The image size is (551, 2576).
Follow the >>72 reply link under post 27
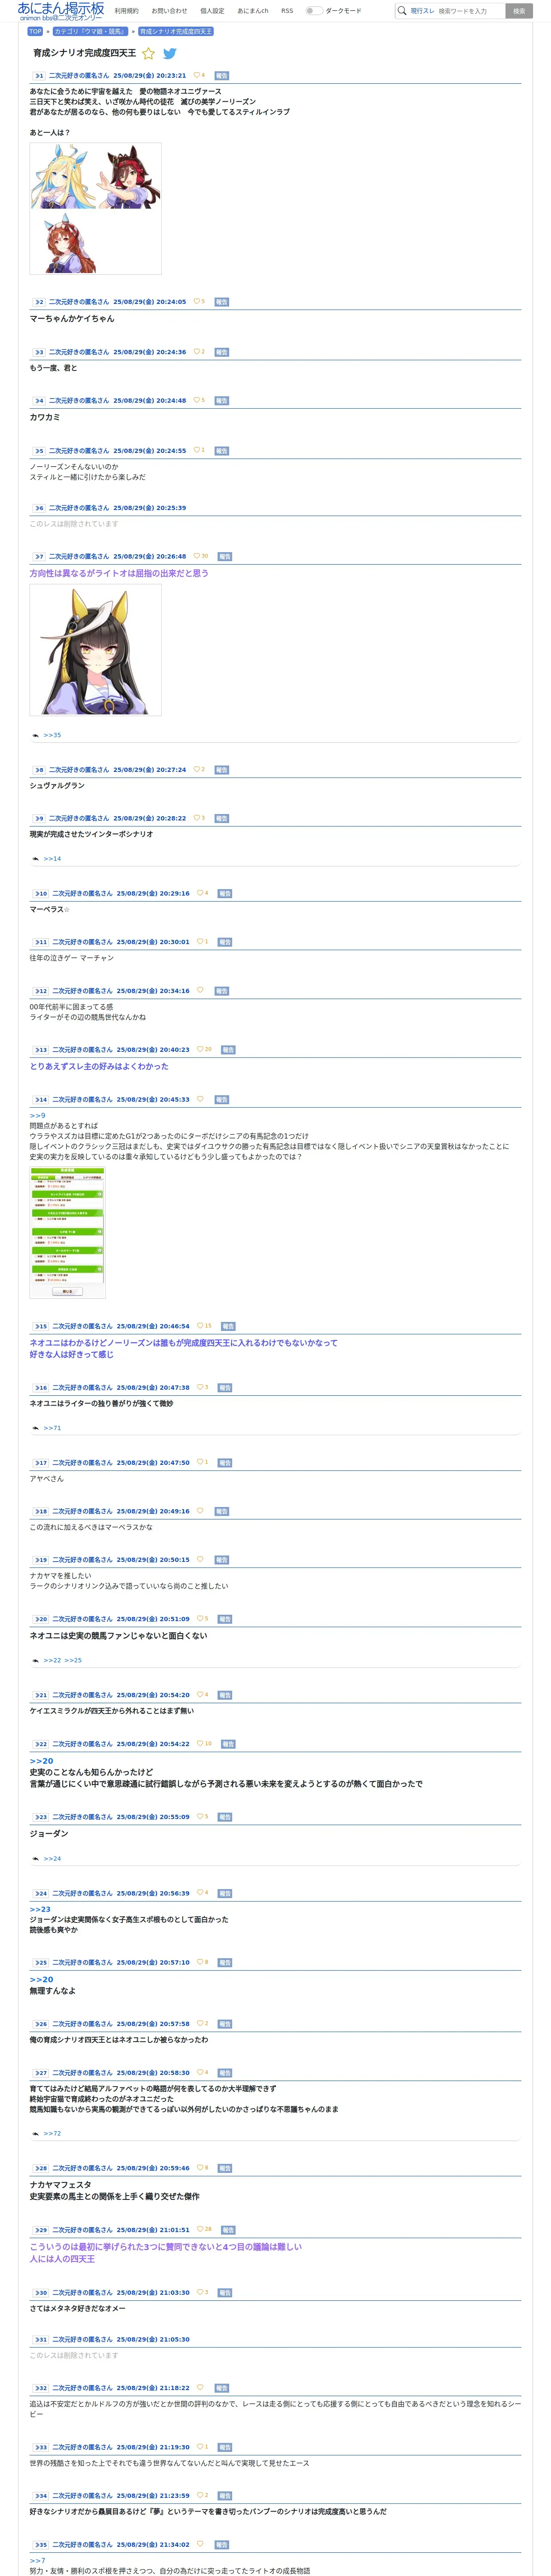pos(52,2133)
